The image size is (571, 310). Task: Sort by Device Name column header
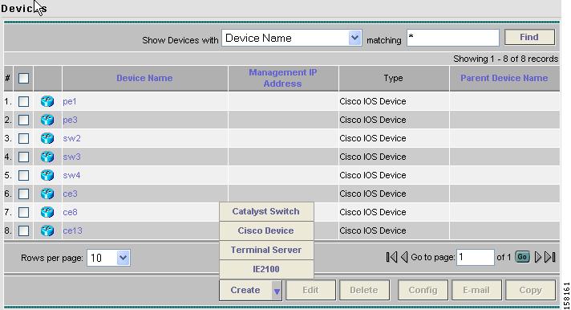[144, 78]
